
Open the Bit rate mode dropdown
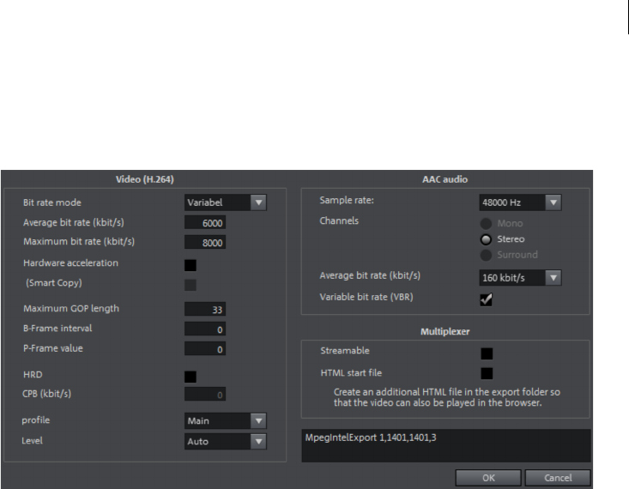click(226, 202)
